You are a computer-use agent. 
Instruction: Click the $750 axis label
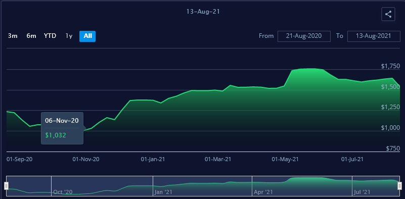point(393,148)
